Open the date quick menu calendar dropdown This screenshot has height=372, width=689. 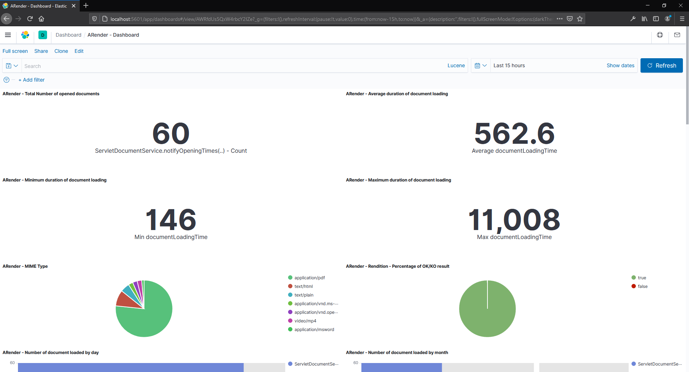[x=480, y=65]
